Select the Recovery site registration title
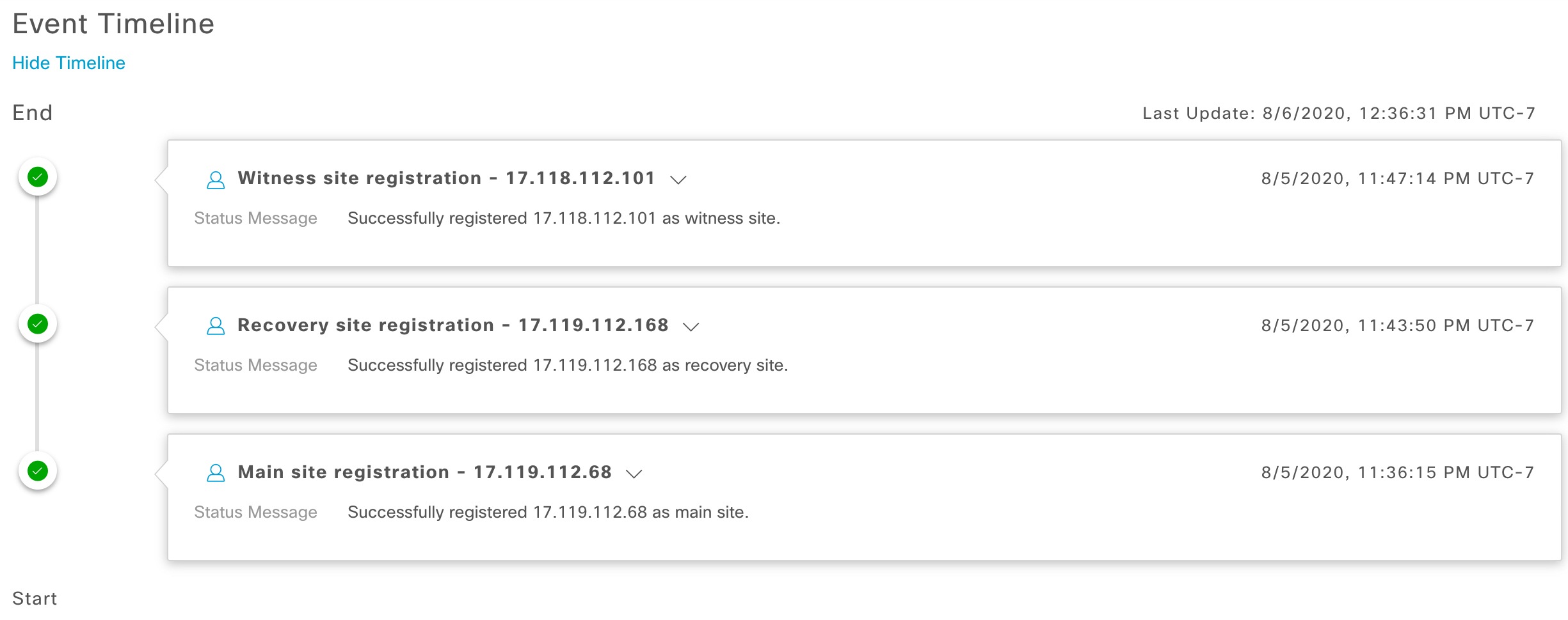Screen dimensions: 1568x620 [x=452, y=325]
